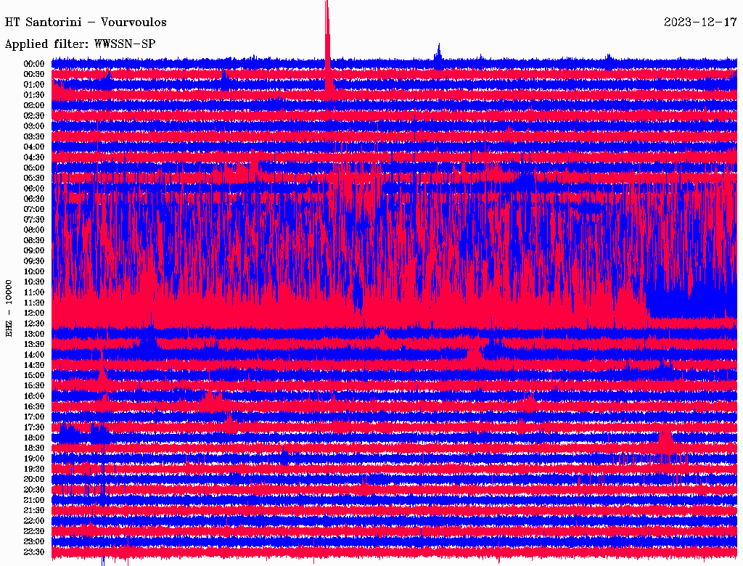Select the 05:00 time row label

coord(34,168)
